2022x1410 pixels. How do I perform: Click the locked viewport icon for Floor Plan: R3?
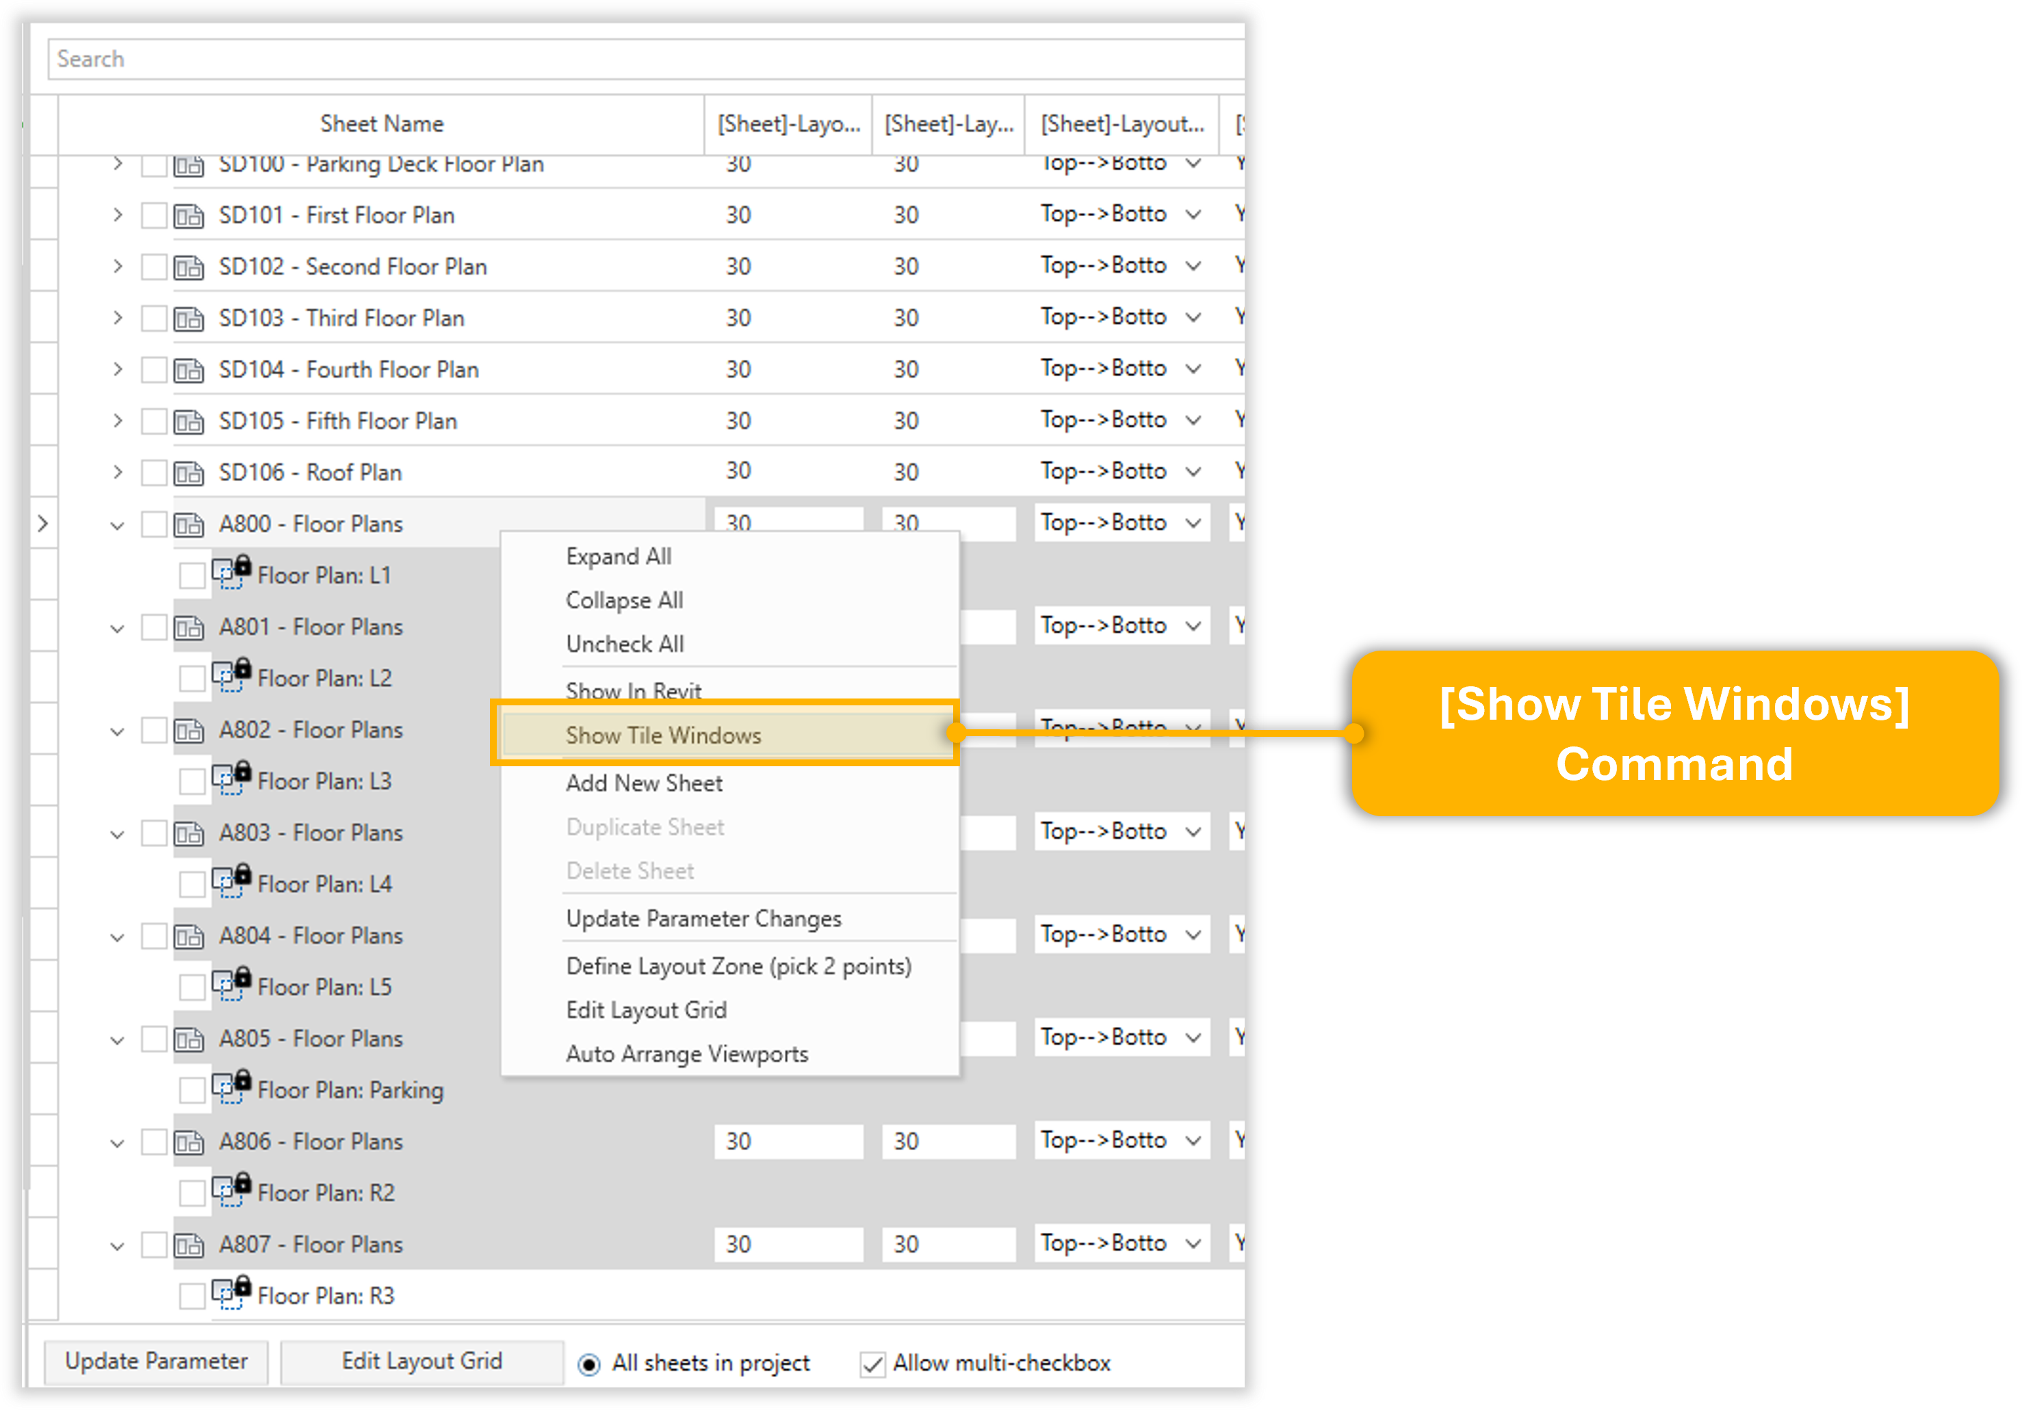[231, 1293]
